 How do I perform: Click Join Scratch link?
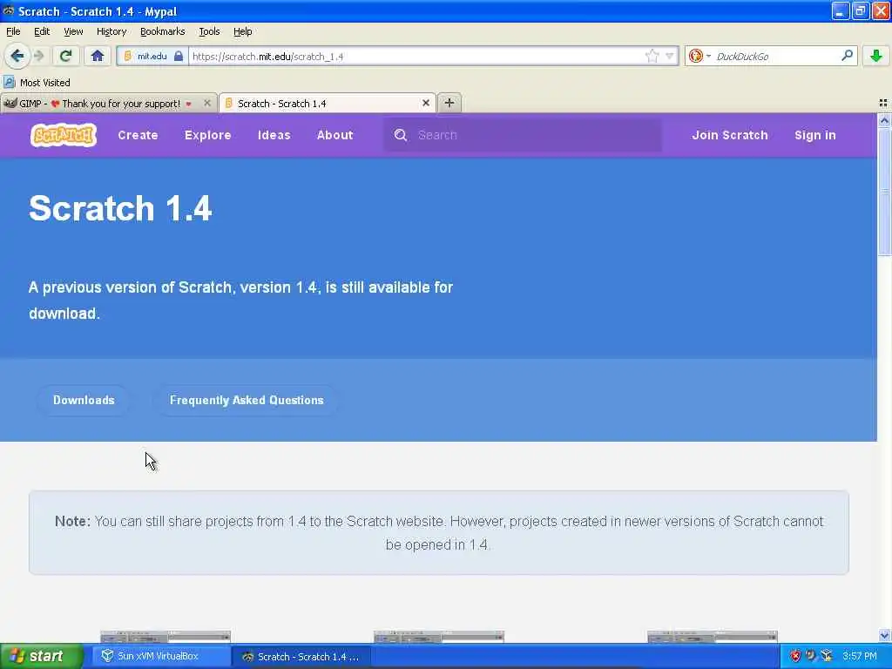pyautogui.click(x=730, y=135)
